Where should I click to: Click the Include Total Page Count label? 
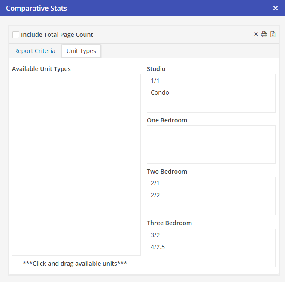57,35
